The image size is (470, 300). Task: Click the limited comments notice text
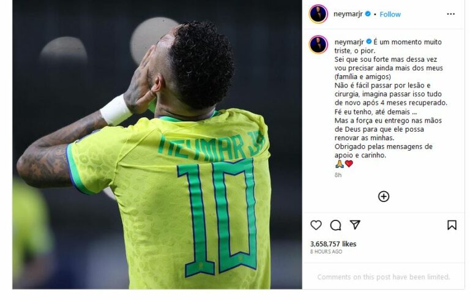tap(384, 277)
